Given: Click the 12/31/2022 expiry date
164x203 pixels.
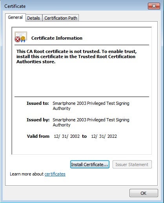Looking at the screenshot, I should [x=104, y=136].
